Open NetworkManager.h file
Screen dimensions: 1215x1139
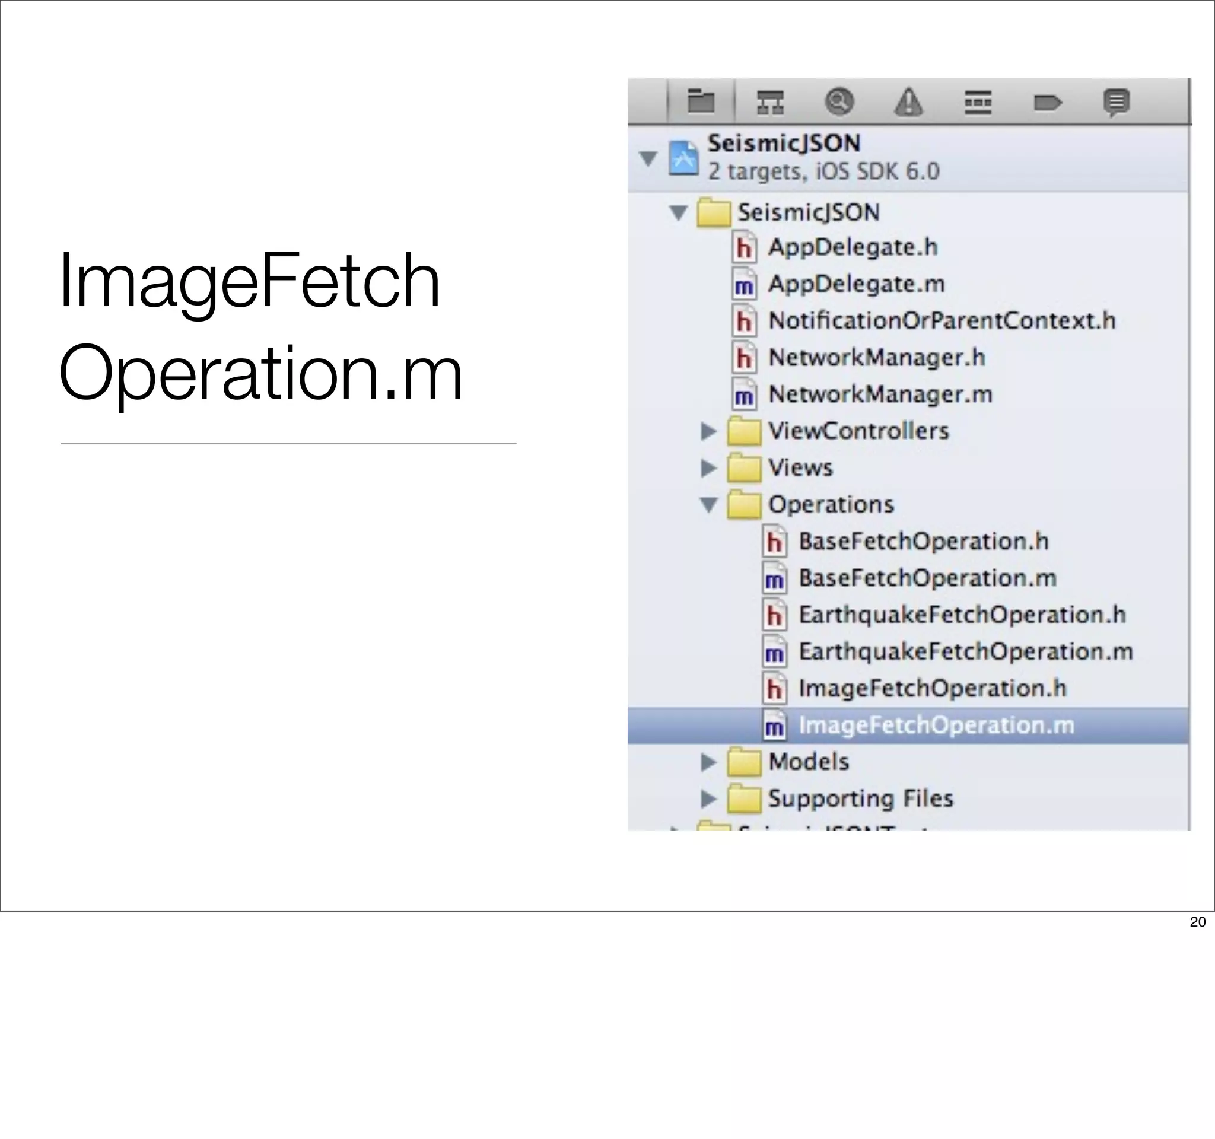click(876, 358)
